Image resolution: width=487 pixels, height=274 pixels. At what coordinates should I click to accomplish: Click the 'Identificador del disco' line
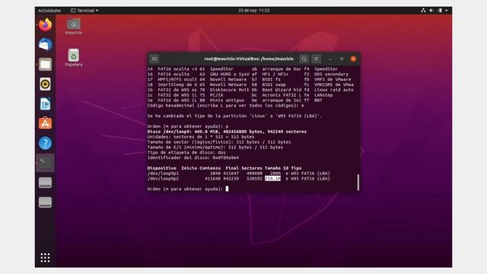click(193, 158)
